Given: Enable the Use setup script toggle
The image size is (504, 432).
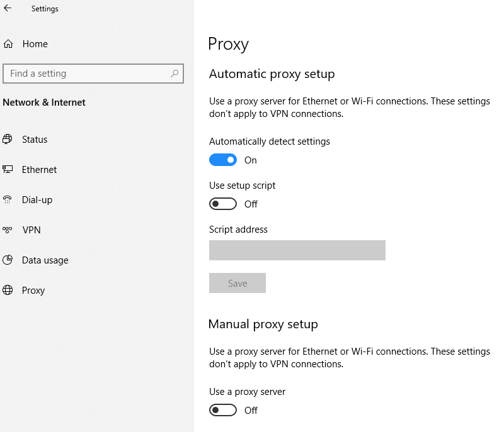Looking at the screenshot, I should point(222,203).
